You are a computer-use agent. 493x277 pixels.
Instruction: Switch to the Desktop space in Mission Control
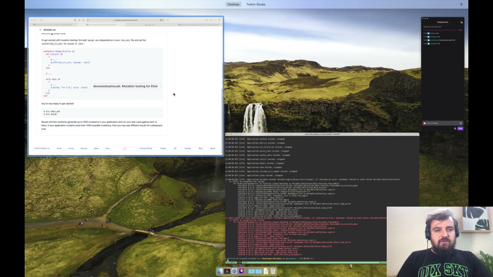click(x=233, y=4)
